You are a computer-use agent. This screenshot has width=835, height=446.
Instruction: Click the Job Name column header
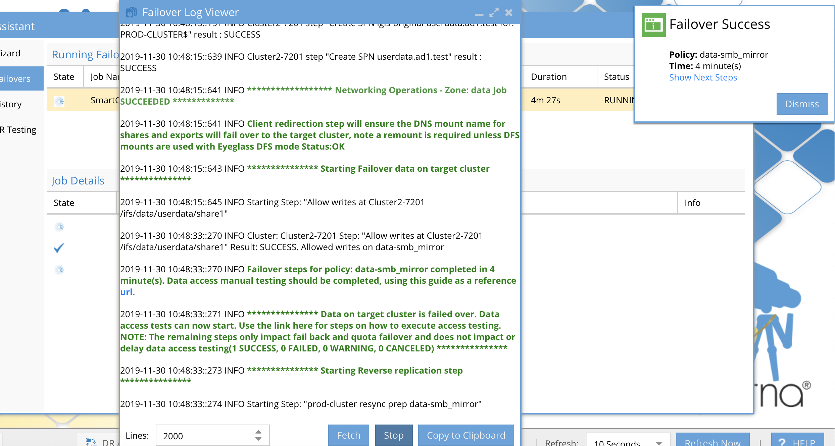tap(102, 77)
